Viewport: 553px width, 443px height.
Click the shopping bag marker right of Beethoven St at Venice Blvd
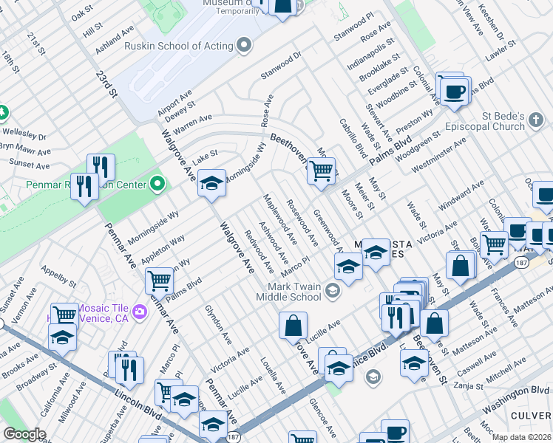coord(435,325)
